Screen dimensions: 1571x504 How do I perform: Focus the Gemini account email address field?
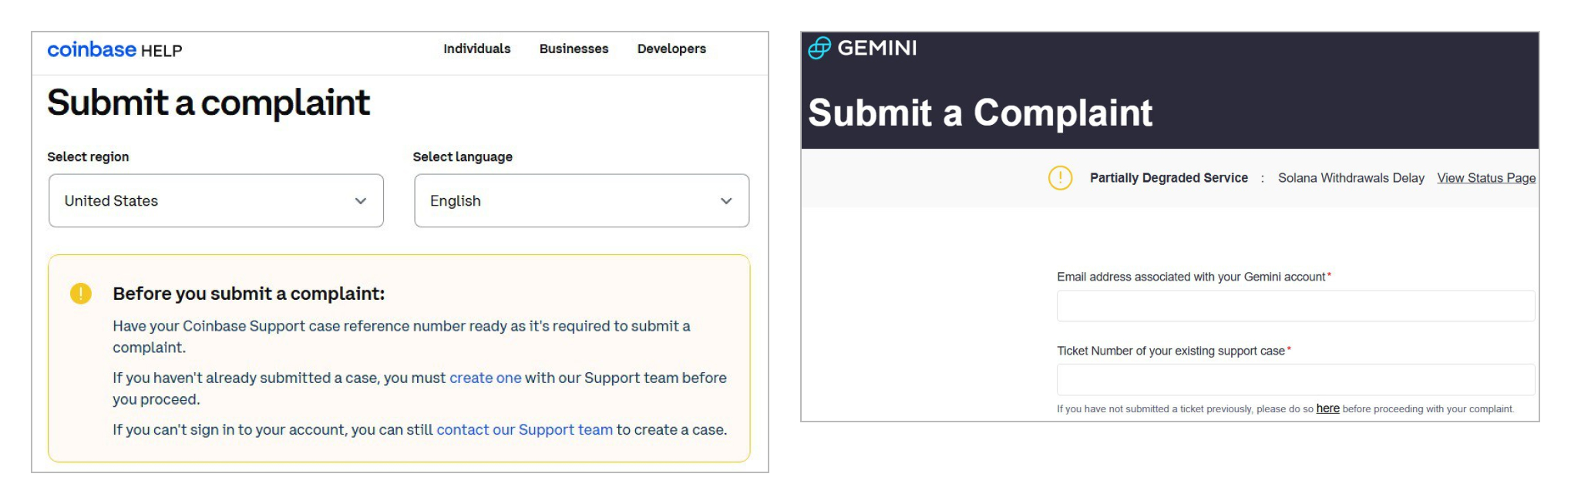click(1295, 306)
